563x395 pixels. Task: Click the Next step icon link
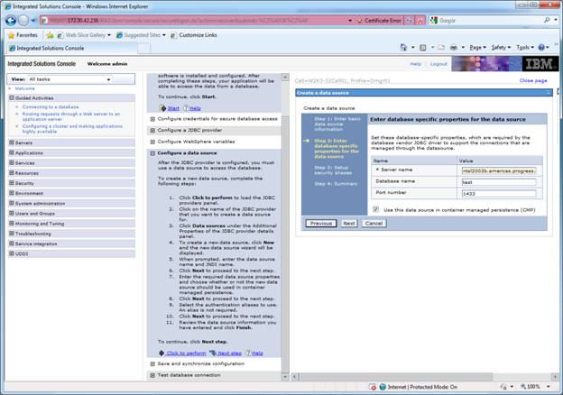click(212, 353)
